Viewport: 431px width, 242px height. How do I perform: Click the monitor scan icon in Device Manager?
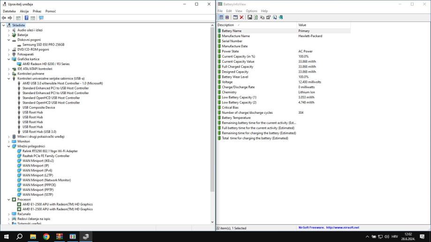pos(41,18)
